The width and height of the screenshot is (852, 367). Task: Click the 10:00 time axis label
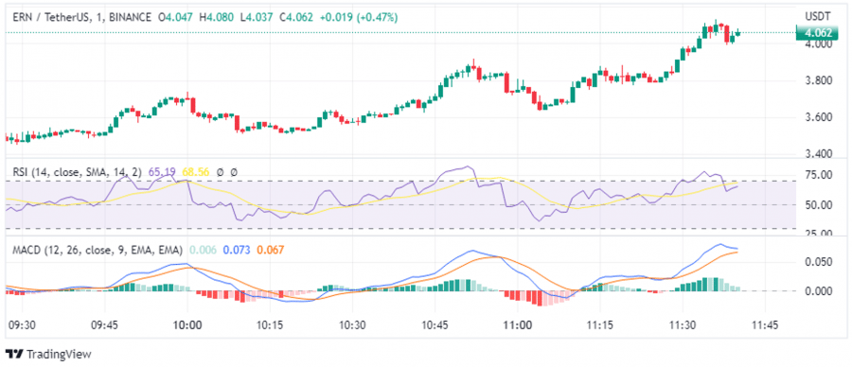186,325
